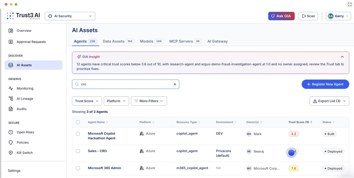Screen dimensions: 354x178
Task: Sort by Trust Score /10 column
Action: point(300,122)
